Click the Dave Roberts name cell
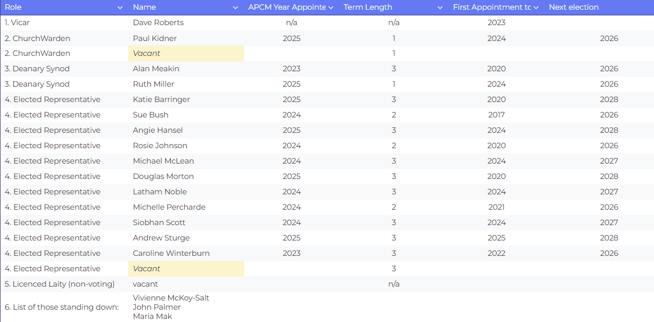Viewport: 654px width, 322px height. click(158, 23)
